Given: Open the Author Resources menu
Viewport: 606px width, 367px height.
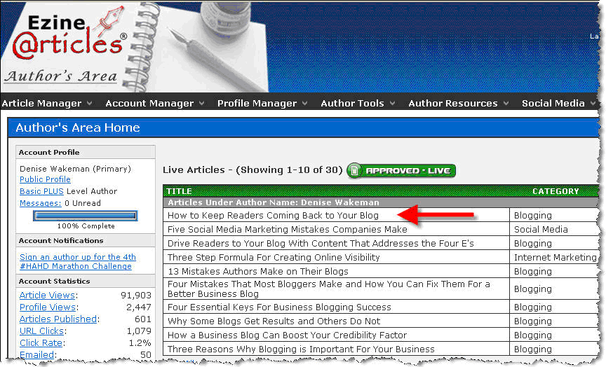Looking at the screenshot, I should click(x=452, y=103).
